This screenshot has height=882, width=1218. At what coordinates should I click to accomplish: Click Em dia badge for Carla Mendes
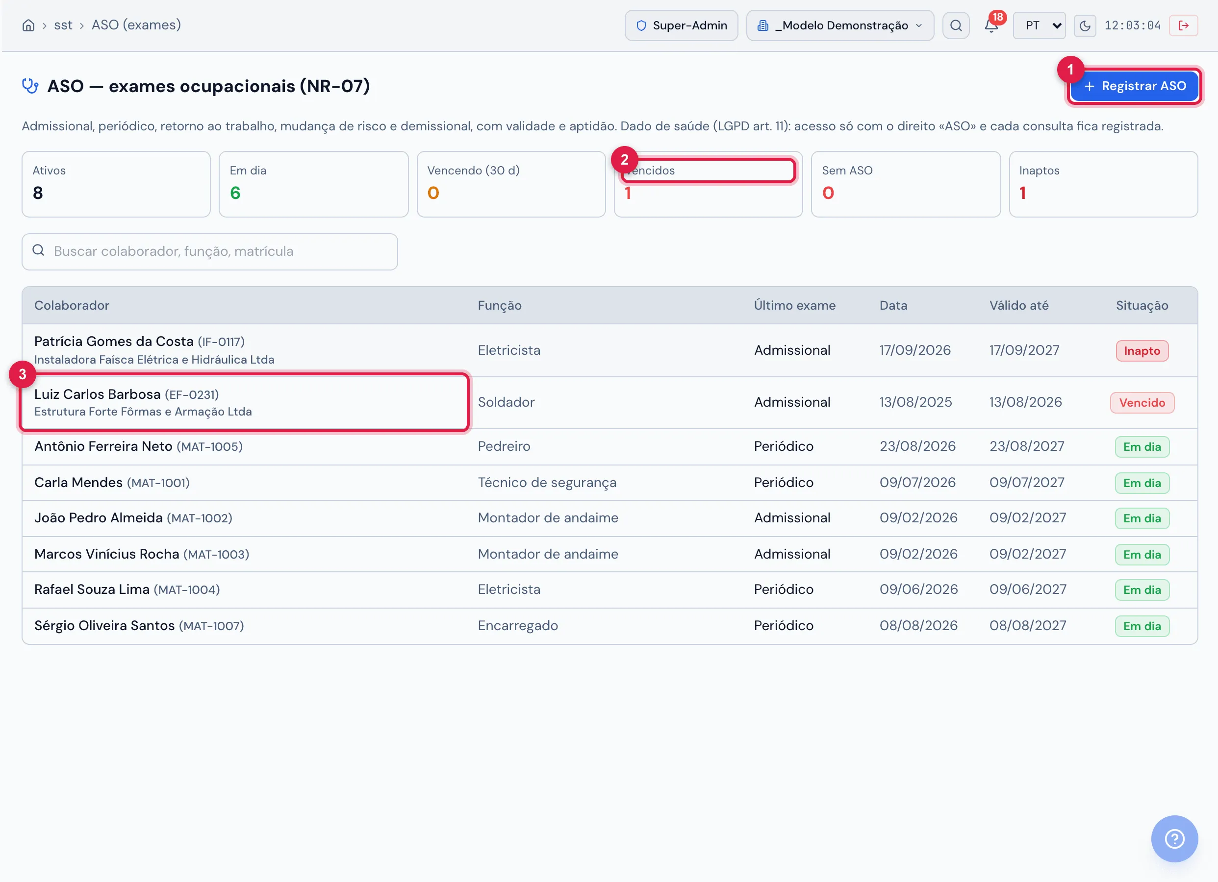(x=1142, y=483)
